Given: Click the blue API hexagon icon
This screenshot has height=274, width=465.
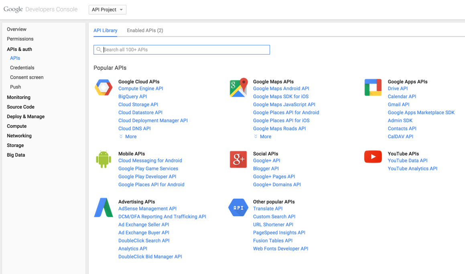Looking at the screenshot, I should (238, 207).
